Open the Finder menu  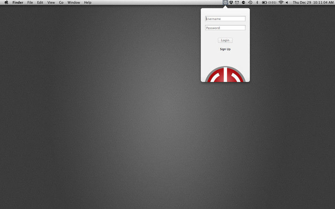pyautogui.click(x=18, y=3)
